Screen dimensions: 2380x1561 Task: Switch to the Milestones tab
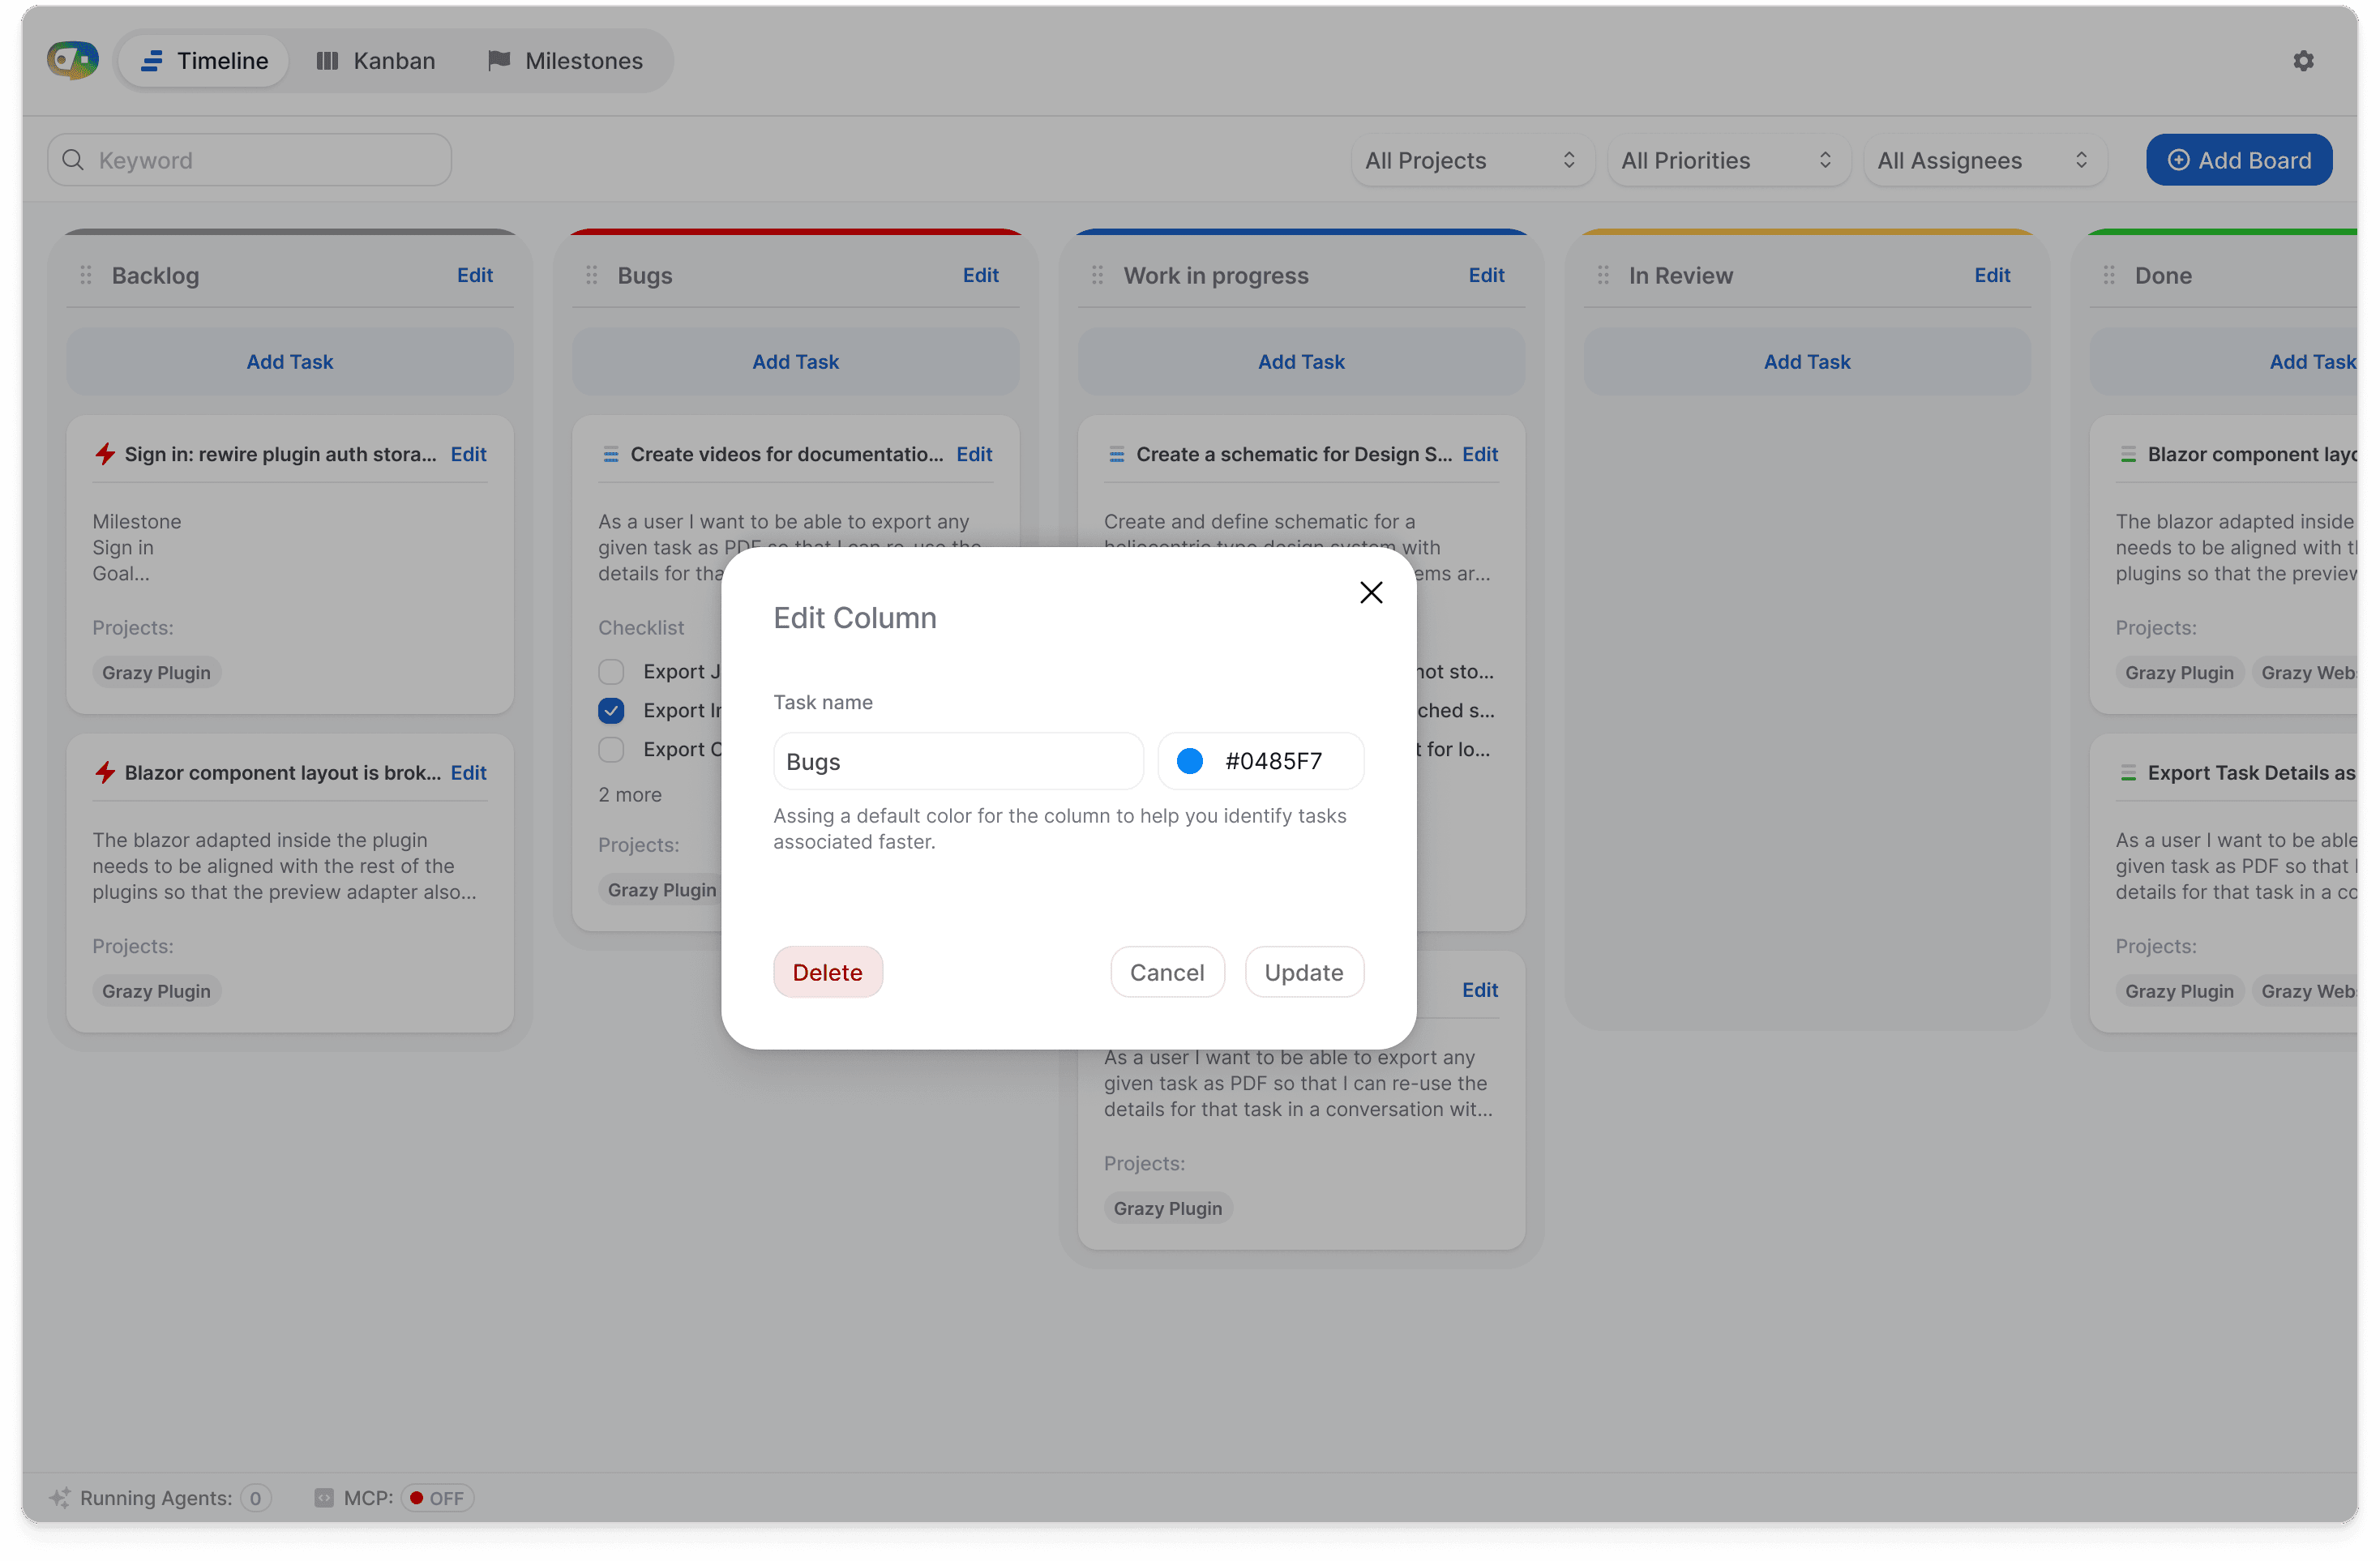point(565,61)
